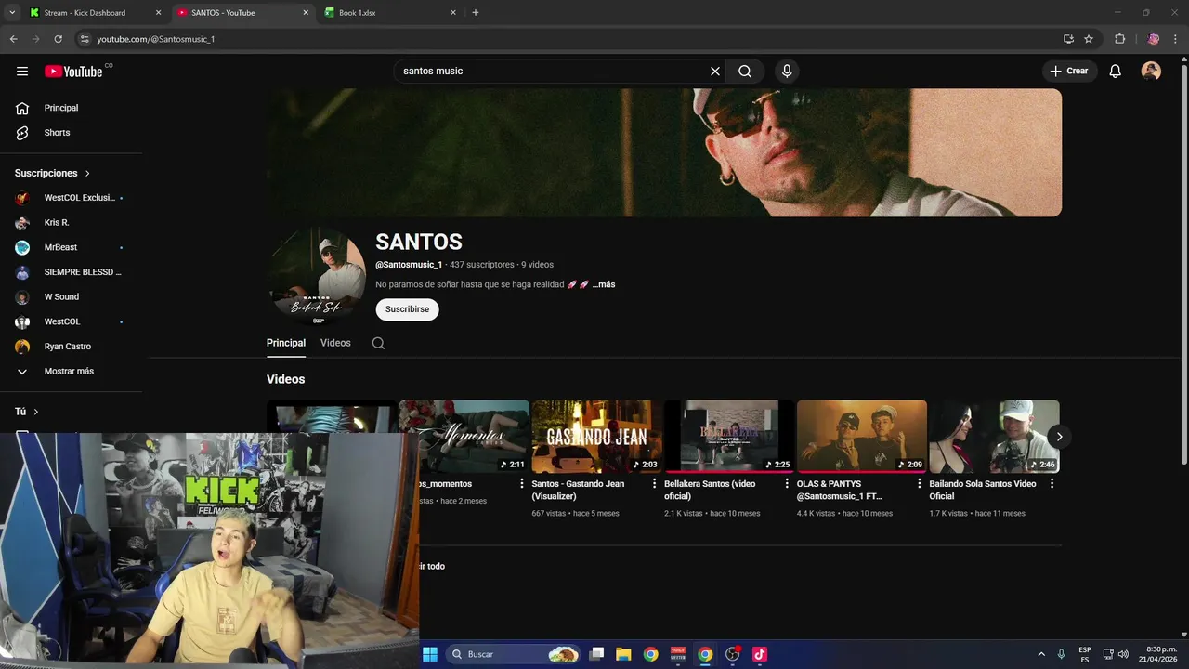Open Chrome three-dot menu
Viewport: 1189px width, 669px height.
coord(1176,39)
